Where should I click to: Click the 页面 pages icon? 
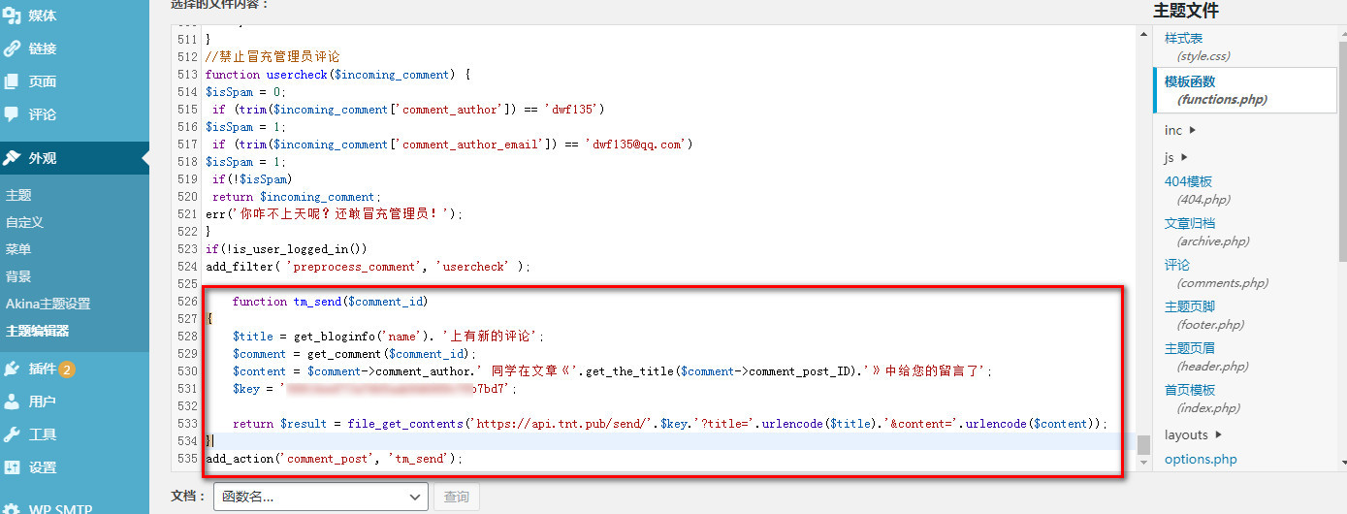point(12,81)
